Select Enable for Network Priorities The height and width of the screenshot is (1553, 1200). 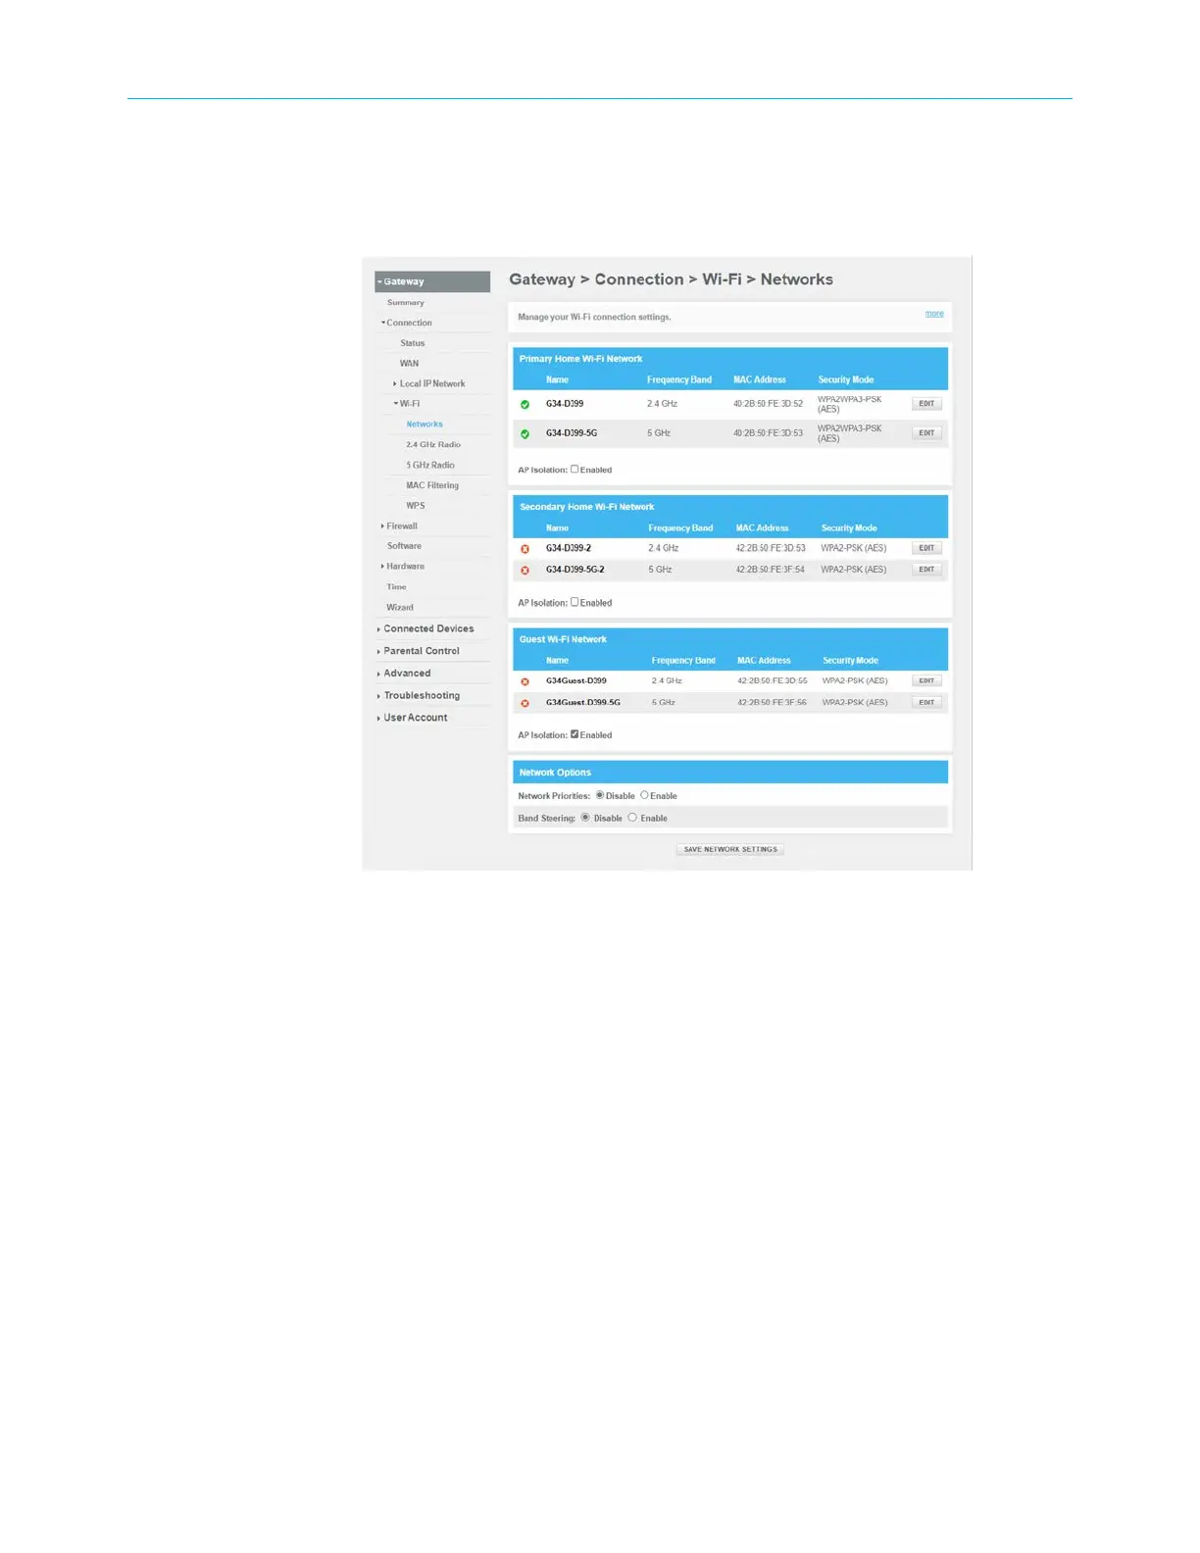644,795
